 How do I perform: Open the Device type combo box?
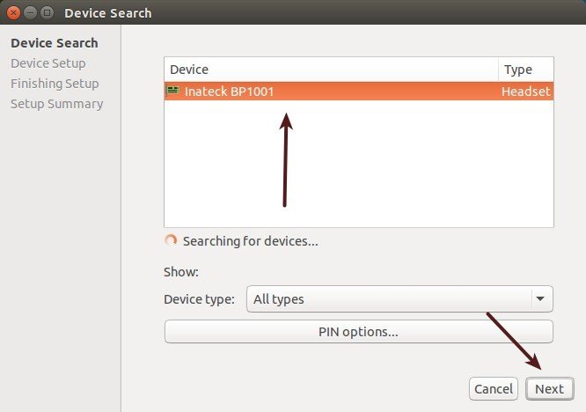tap(387, 299)
